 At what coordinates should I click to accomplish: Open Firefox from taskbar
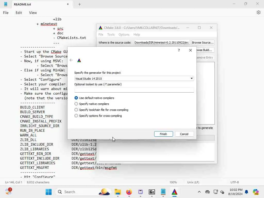click(129, 192)
